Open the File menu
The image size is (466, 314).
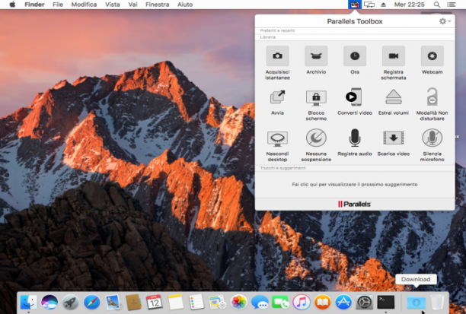coord(58,5)
